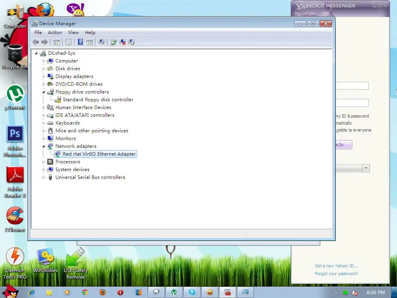Viewport: 397px width, 298px height.
Task: Click the Update Driver Software toolbar icon
Action: 114,42
